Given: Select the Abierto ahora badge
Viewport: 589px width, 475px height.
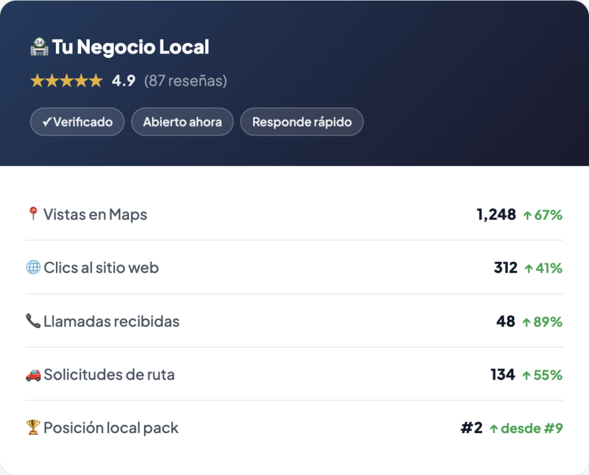Looking at the screenshot, I should [182, 122].
